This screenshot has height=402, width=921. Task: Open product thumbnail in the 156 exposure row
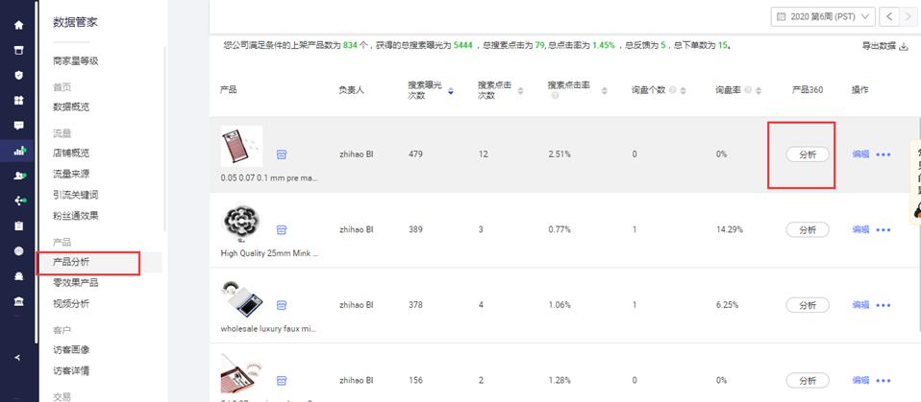click(241, 374)
